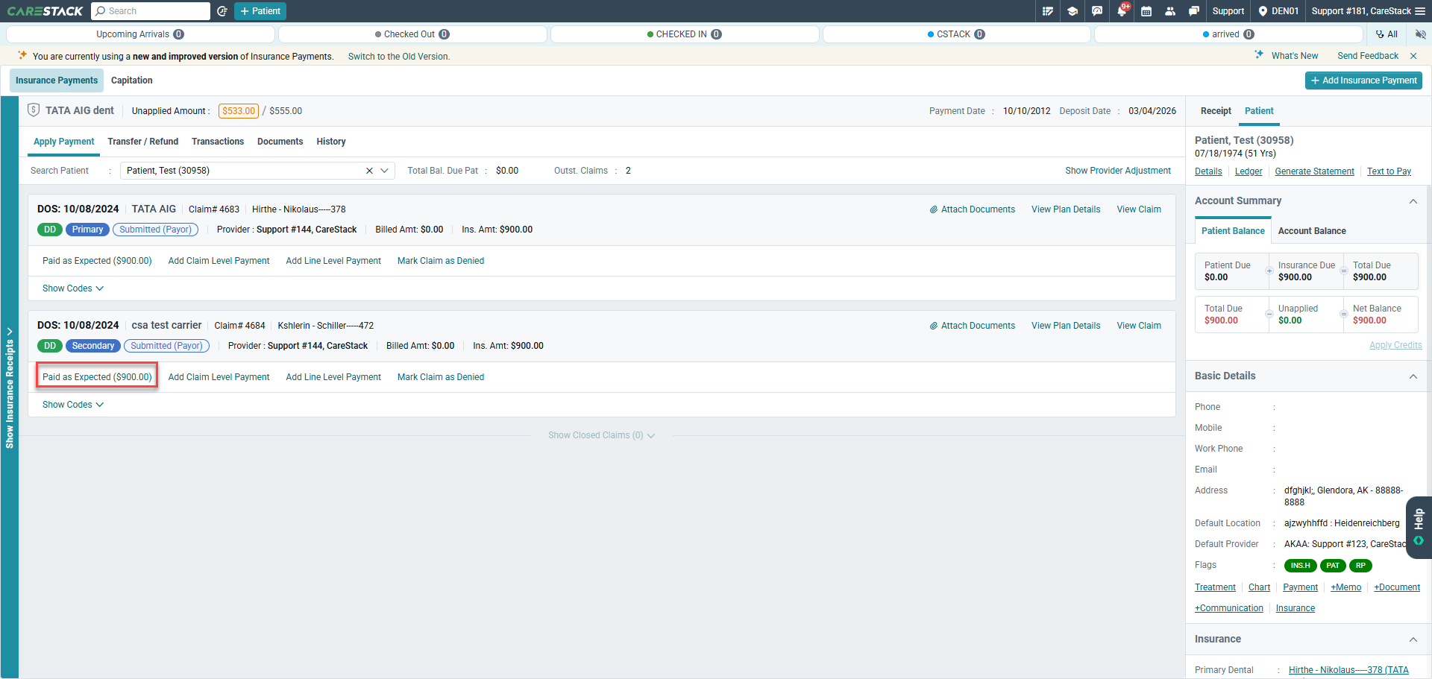Open the Transfer / Refund tab
Image resolution: width=1432 pixels, height=679 pixels.
coord(143,142)
